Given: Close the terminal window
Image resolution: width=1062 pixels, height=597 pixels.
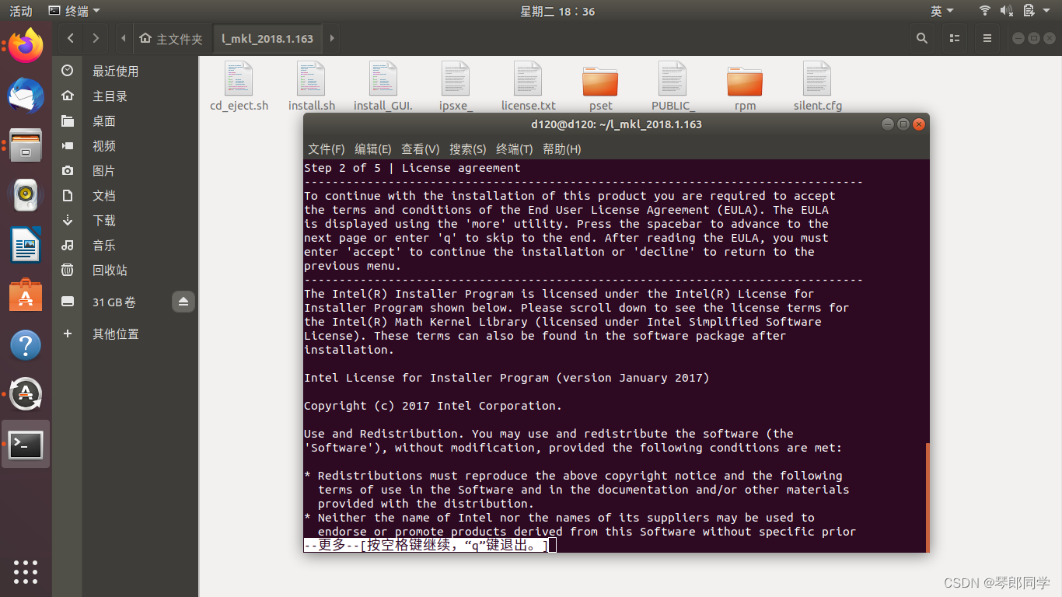Looking at the screenshot, I should pos(919,124).
